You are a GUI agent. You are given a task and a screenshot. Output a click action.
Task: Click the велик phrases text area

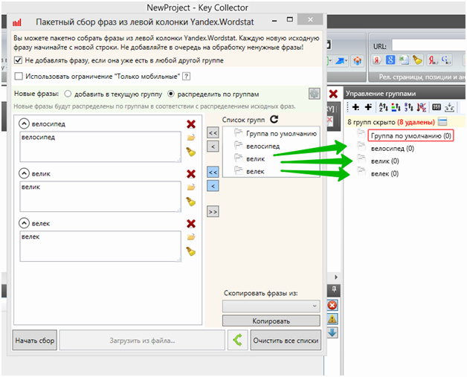pyautogui.click(x=100, y=196)
